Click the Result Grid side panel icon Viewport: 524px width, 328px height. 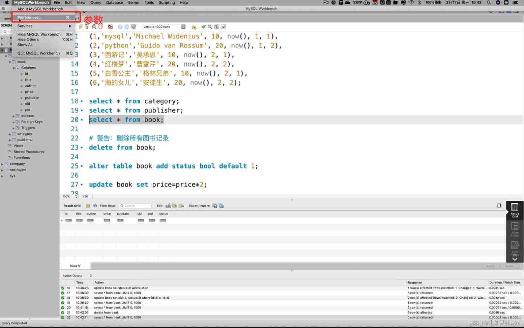click(515, 210)
